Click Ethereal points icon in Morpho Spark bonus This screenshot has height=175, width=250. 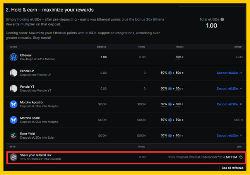pos(170,120)
